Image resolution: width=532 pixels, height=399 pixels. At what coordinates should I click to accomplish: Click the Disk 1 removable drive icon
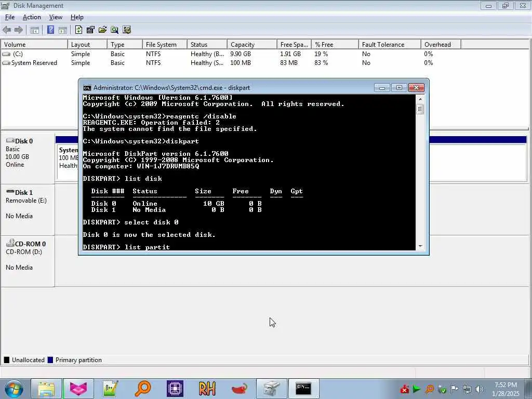point(10,192)
